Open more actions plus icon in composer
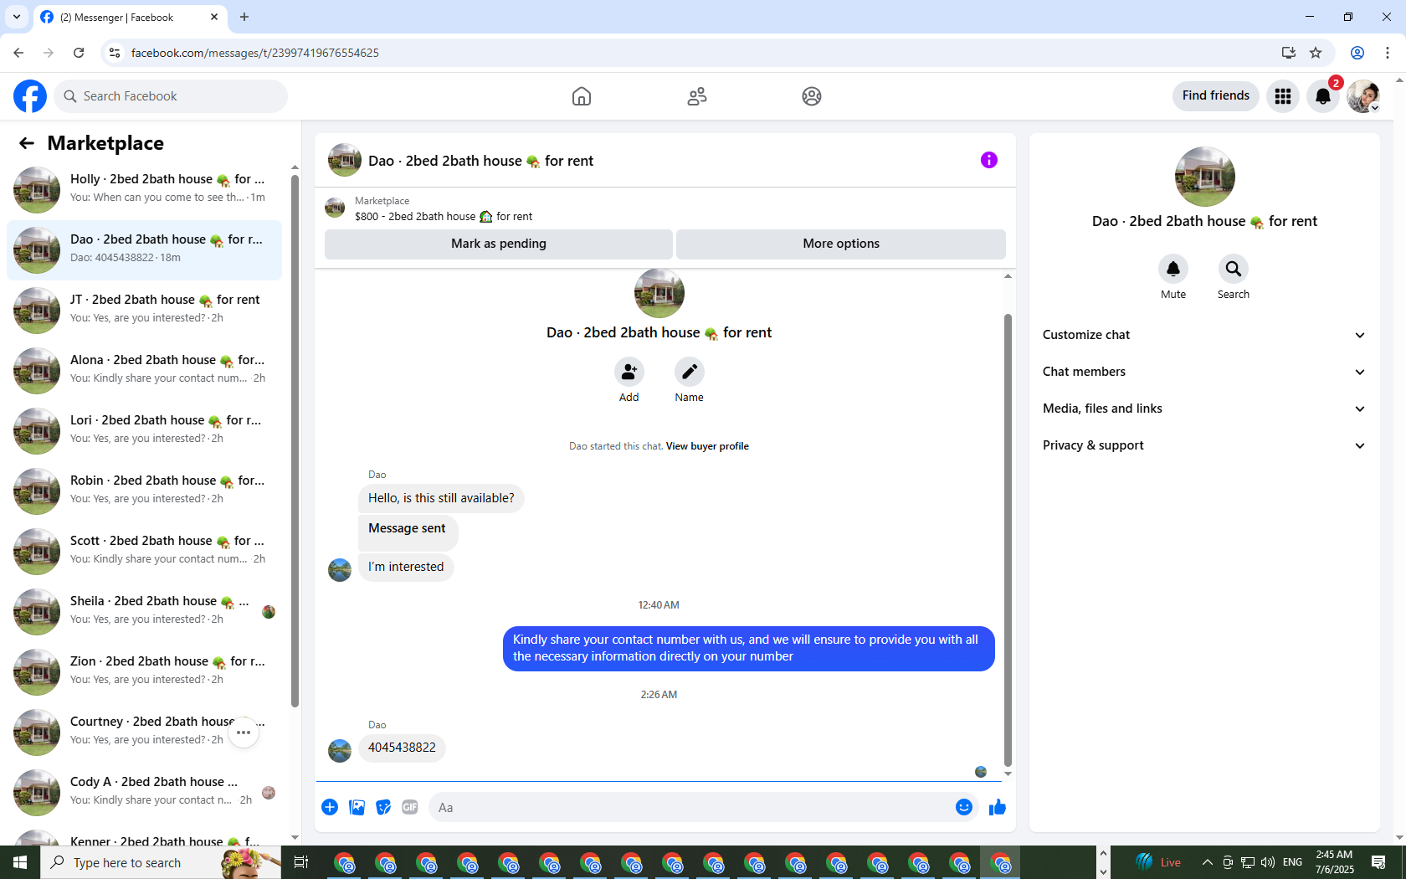Viewport: 1406px width, 879px height. 330,807
